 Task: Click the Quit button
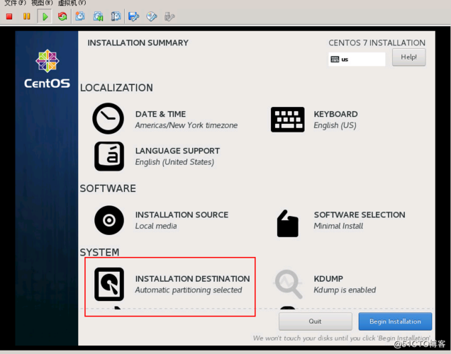[x=316, y=321]
